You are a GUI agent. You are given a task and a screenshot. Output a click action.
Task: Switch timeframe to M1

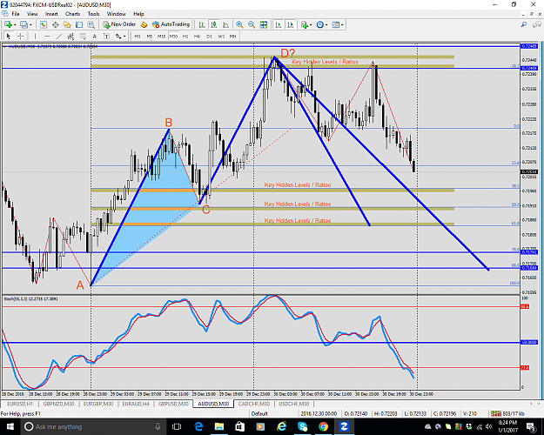click(138, 36)
